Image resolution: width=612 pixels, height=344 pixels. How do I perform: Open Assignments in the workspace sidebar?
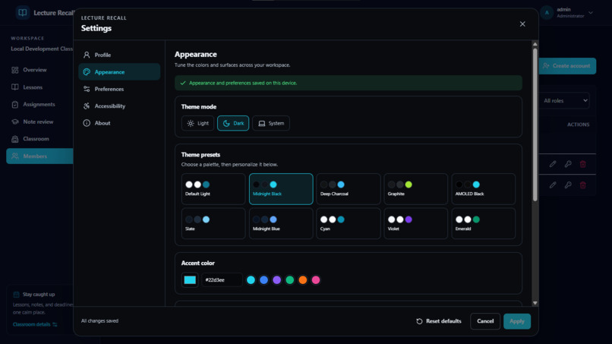tap(39, 104)
